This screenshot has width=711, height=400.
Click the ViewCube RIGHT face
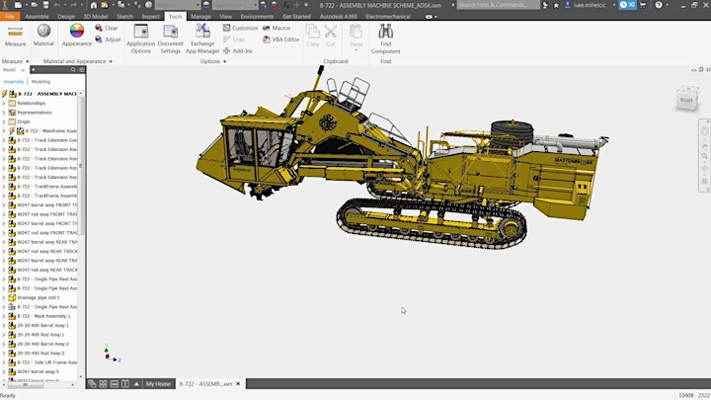click(x=686, y=100)
